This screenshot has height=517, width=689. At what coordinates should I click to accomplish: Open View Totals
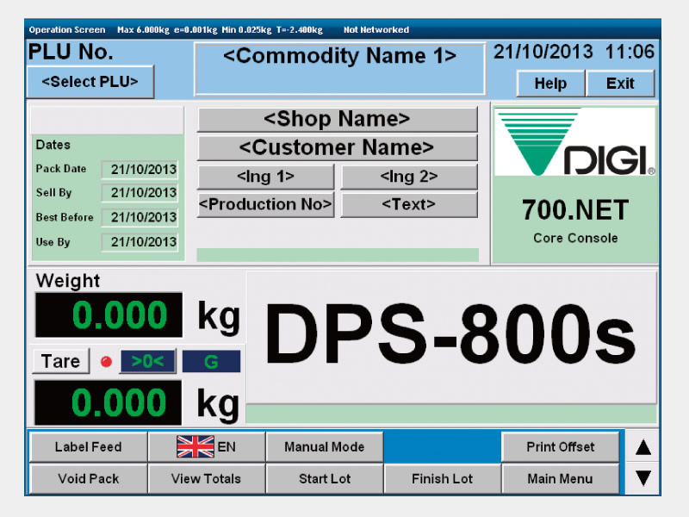click(207, 478)
